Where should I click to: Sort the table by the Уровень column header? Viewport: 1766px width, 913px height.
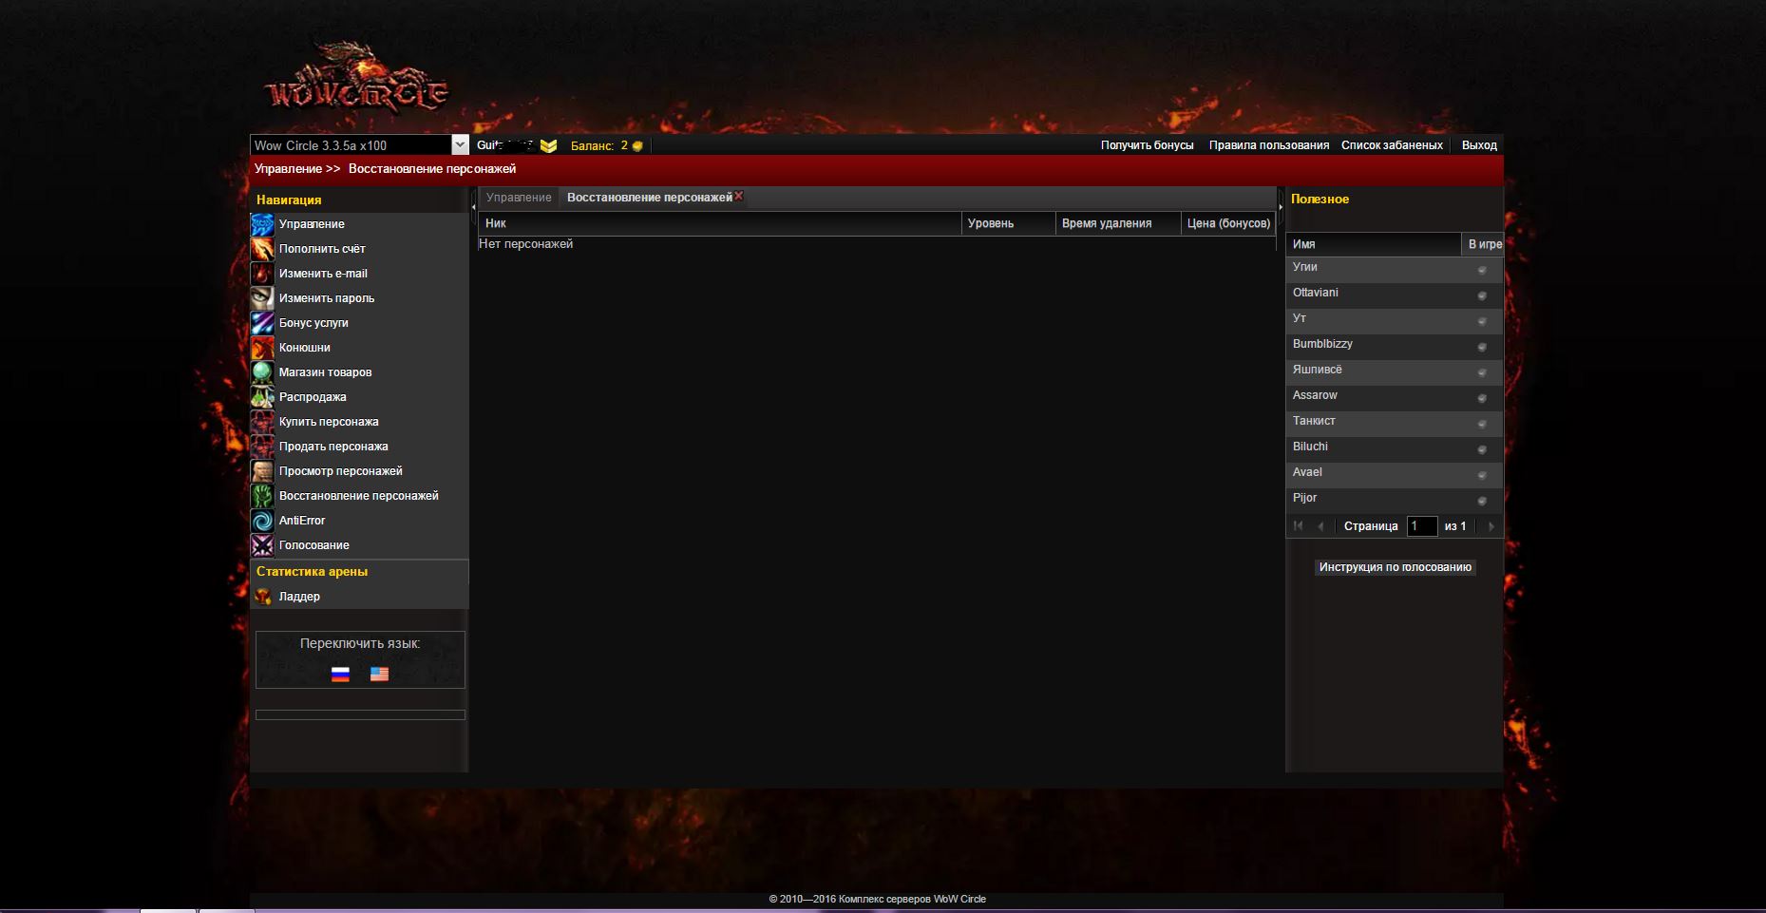[x=1007, y=223]
